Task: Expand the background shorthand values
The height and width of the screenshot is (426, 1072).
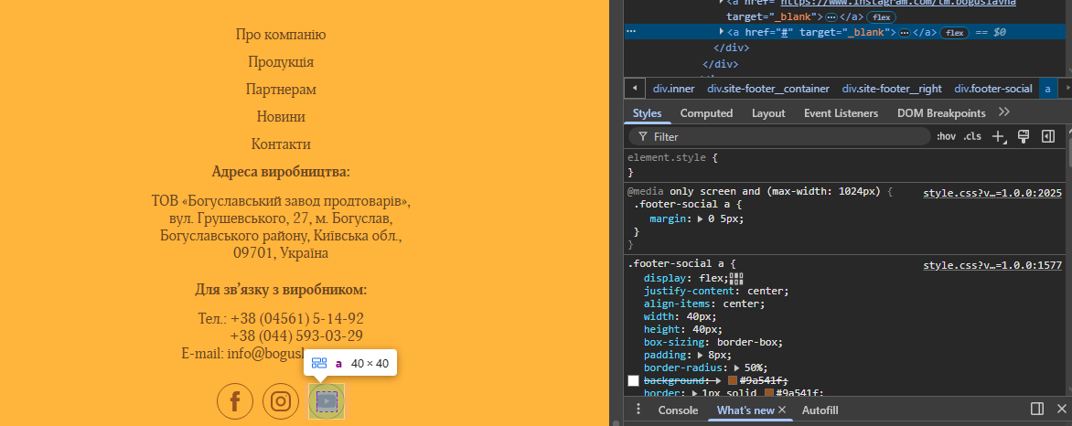Action: pos(718,380)
